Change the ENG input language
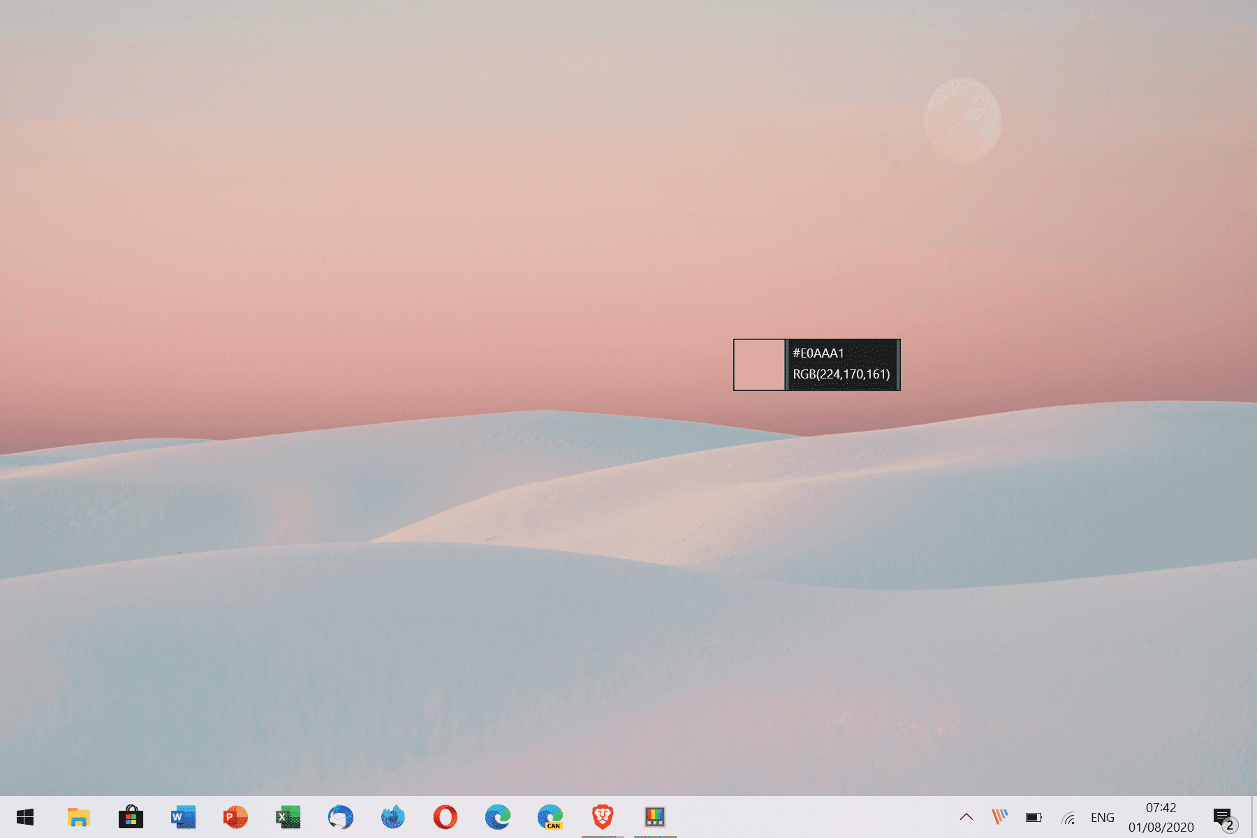The width and height of the screenshot is (1257, 838). point(1103,817)
